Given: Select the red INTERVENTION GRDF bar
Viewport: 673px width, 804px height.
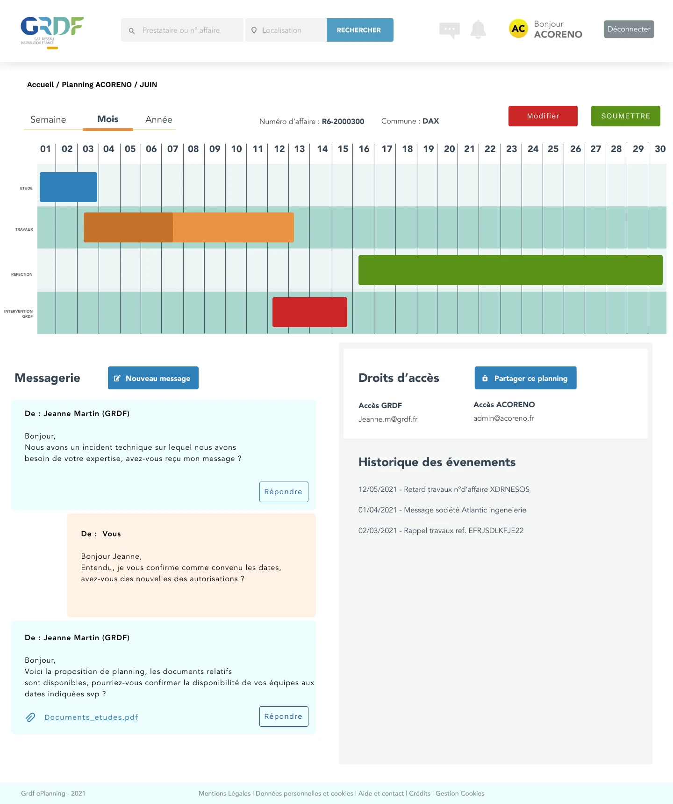Looking at the screenshot, I should click(x=310, y=312).
